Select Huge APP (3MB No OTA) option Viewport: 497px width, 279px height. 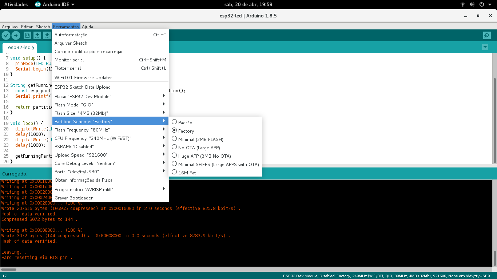click(215, 156)
